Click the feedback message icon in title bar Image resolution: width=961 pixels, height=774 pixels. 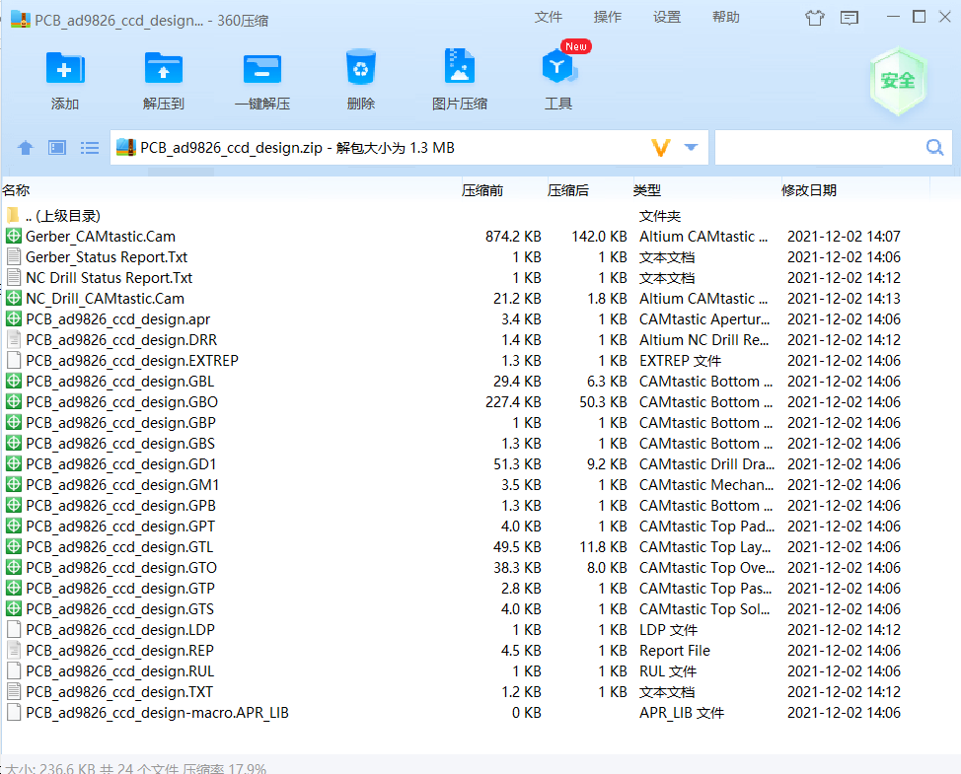pyautogui.click(x=850, y=19)
